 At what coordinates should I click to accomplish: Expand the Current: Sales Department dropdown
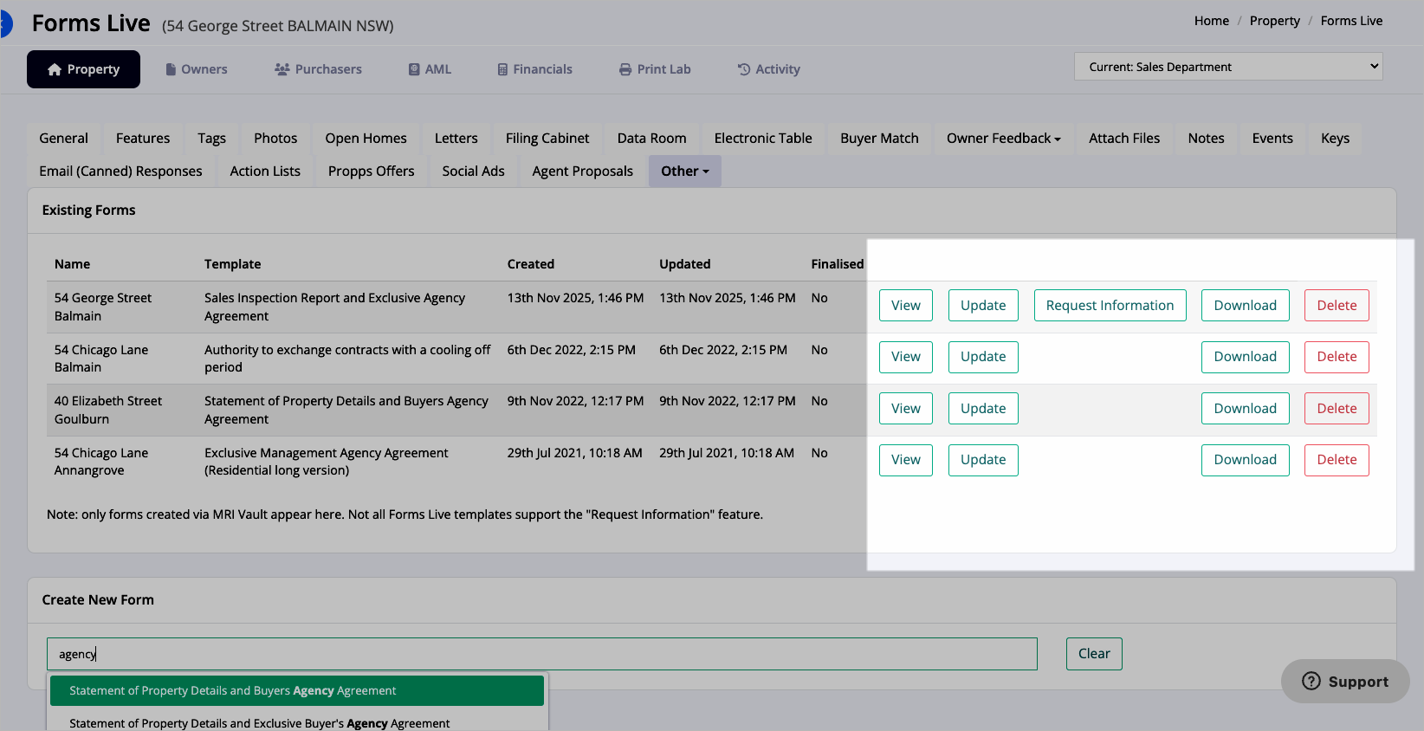1228,67
